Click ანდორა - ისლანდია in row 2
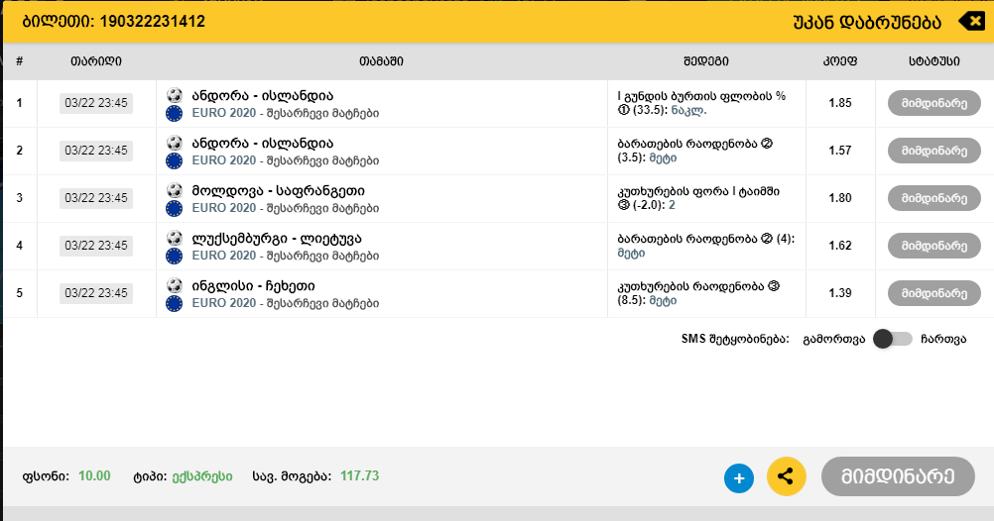Viewport: 994px width, 521px height. (x=263, y=143)
